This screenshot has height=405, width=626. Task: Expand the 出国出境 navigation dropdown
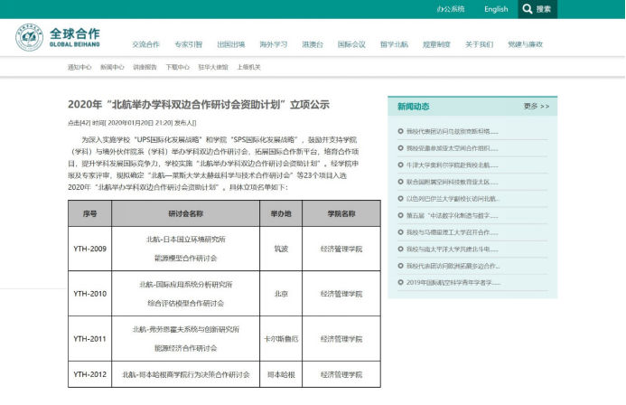230,44
